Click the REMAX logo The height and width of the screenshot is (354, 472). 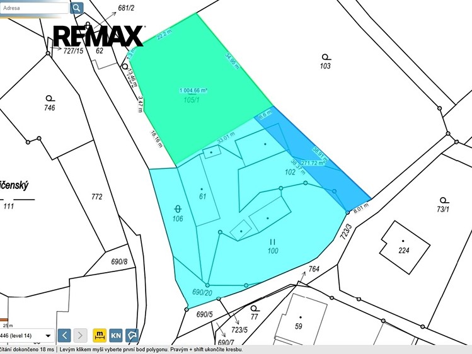point(99,36)
